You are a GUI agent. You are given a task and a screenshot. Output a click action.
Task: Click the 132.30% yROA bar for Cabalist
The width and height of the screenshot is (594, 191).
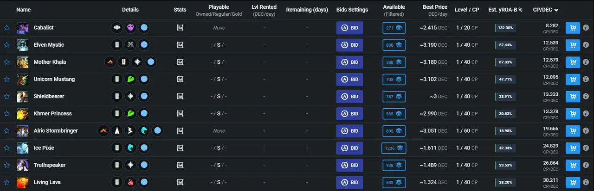point(505,28)
